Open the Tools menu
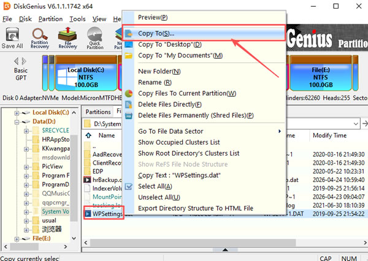Screen dimensions: 368x261 [77, 19]
